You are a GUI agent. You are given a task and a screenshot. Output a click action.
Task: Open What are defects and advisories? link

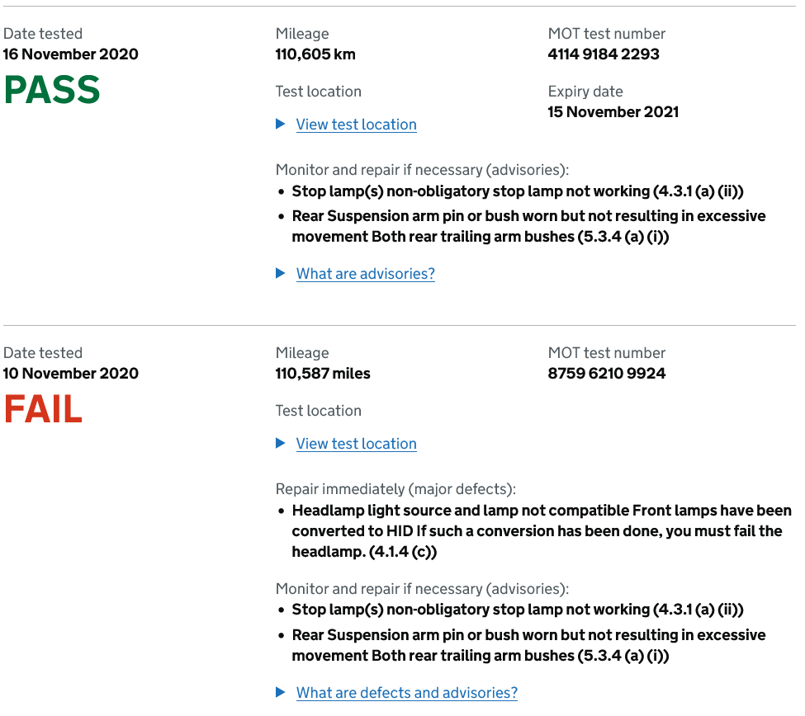pyautogui.click(x=407, y=693)
